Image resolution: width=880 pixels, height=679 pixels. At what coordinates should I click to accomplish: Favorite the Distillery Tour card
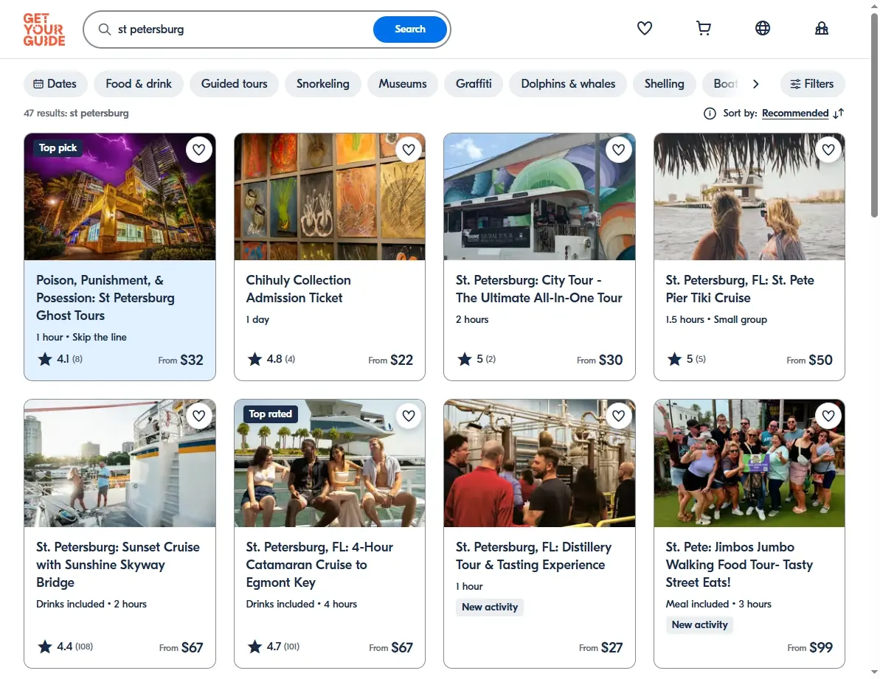618,416
